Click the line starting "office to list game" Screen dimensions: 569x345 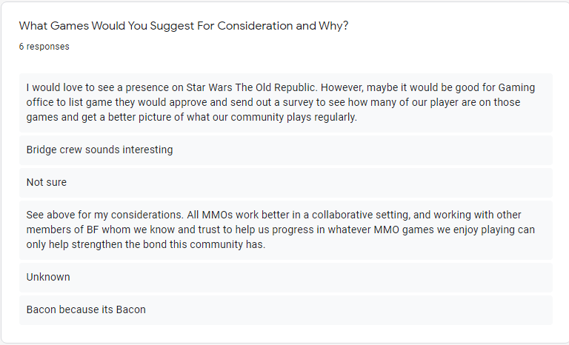273,103
